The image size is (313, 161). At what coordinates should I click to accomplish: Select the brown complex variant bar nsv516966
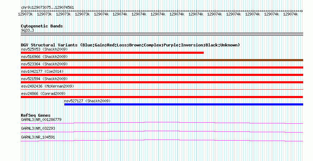click(x=162, y=60)
